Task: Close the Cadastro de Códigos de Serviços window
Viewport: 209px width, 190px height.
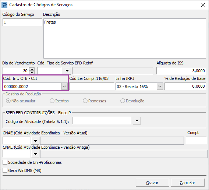Action: click(x=203, y=5)
